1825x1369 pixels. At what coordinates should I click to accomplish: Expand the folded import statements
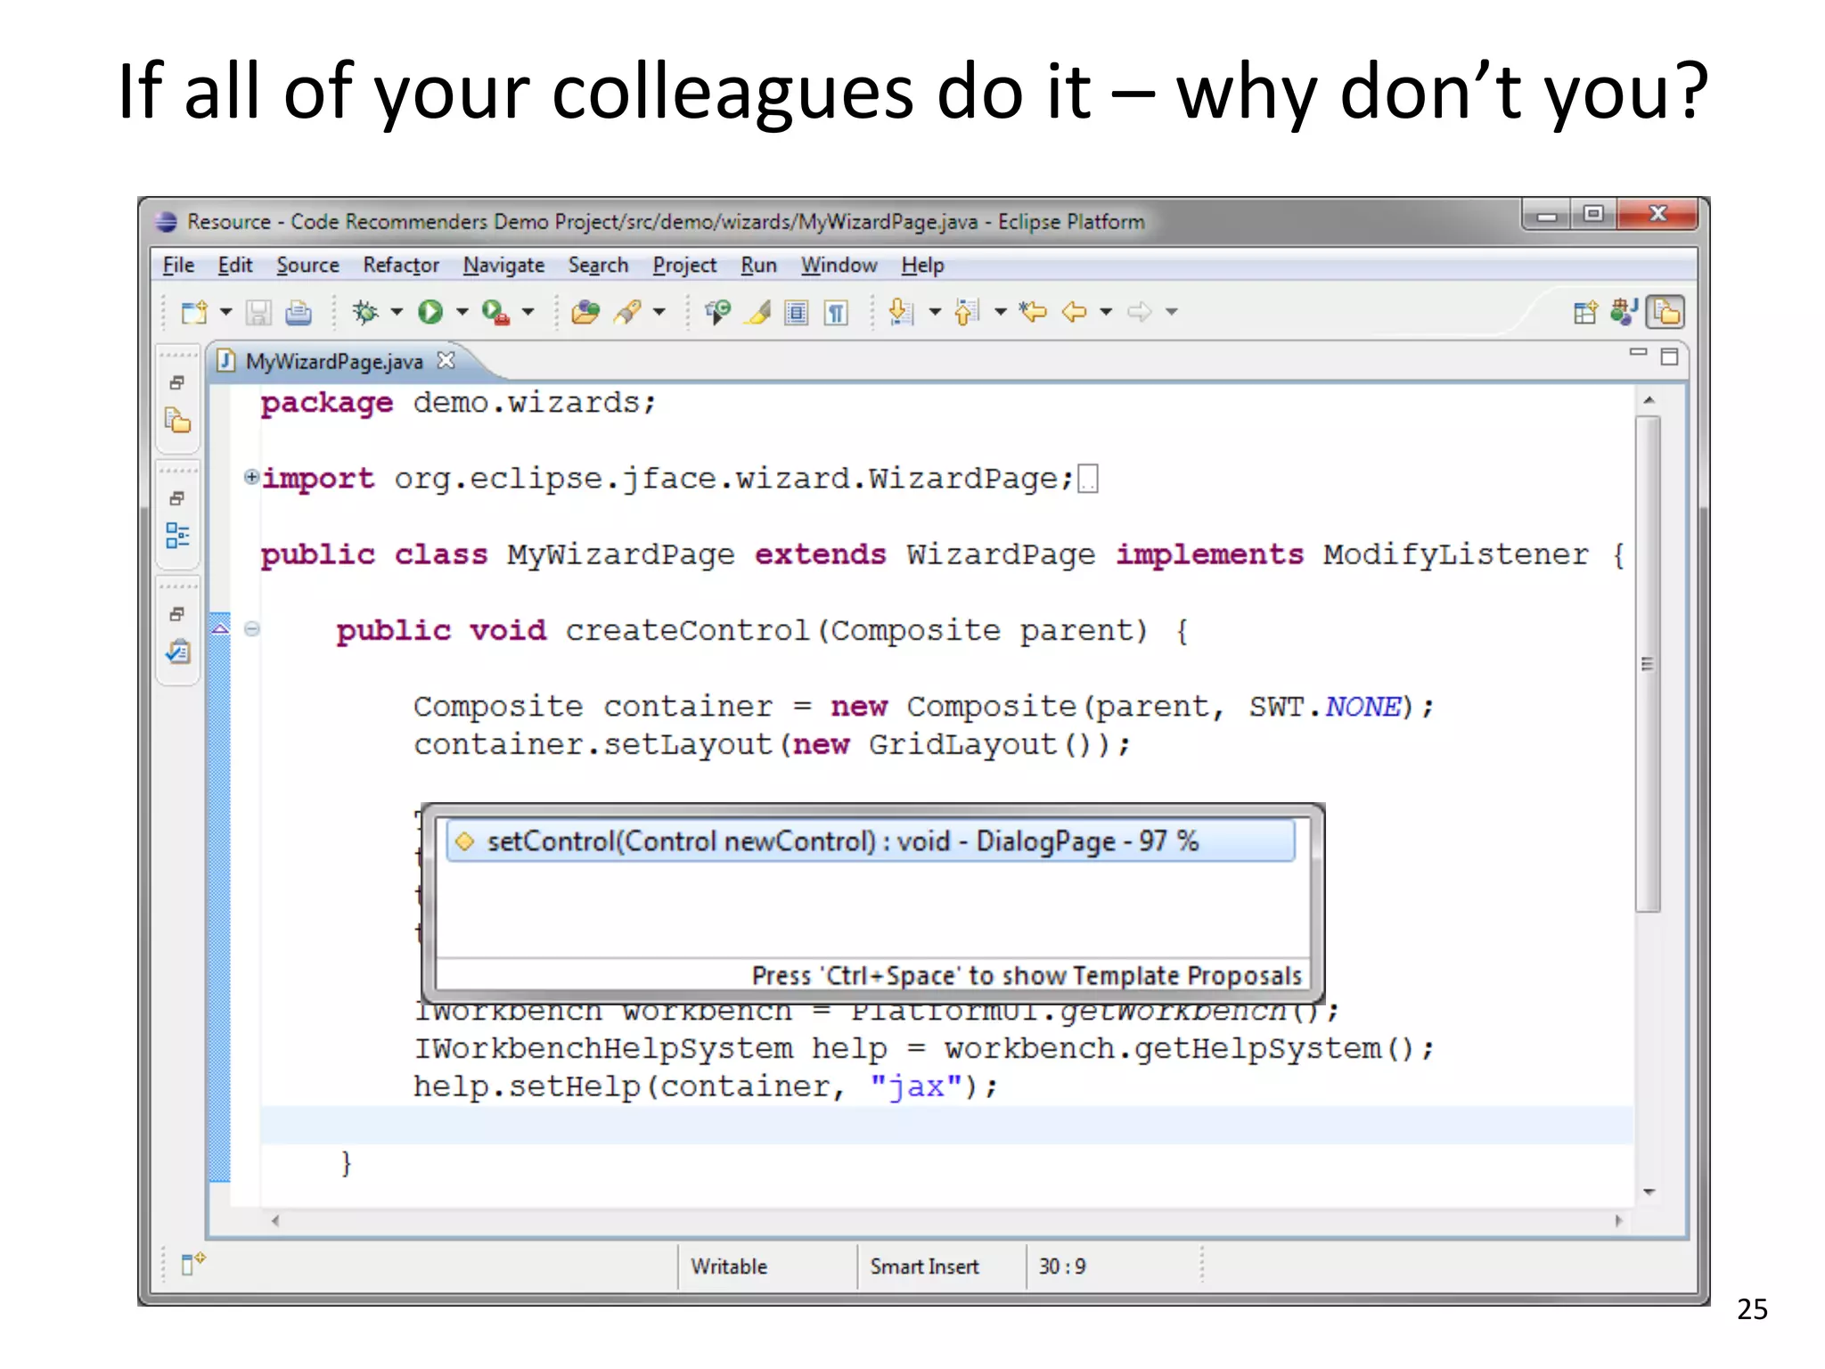(251, 477)
